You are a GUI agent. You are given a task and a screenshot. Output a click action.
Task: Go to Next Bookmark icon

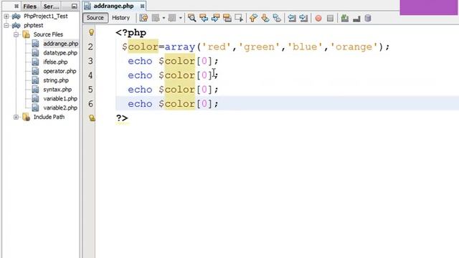[265, 18]
